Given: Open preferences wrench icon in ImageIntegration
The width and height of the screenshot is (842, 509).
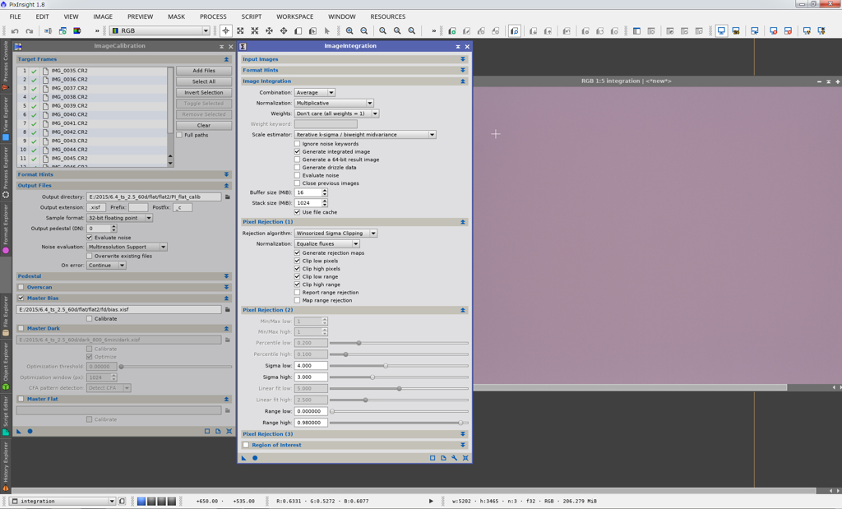Looking at the screenshot, I should [454, 458].
